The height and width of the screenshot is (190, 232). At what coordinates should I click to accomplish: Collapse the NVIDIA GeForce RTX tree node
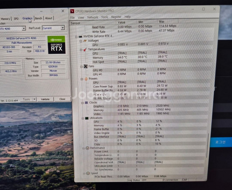click(76, 37)
